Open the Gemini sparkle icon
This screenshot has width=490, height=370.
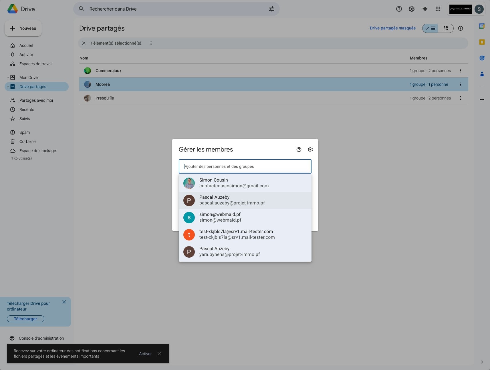(425, 9)
